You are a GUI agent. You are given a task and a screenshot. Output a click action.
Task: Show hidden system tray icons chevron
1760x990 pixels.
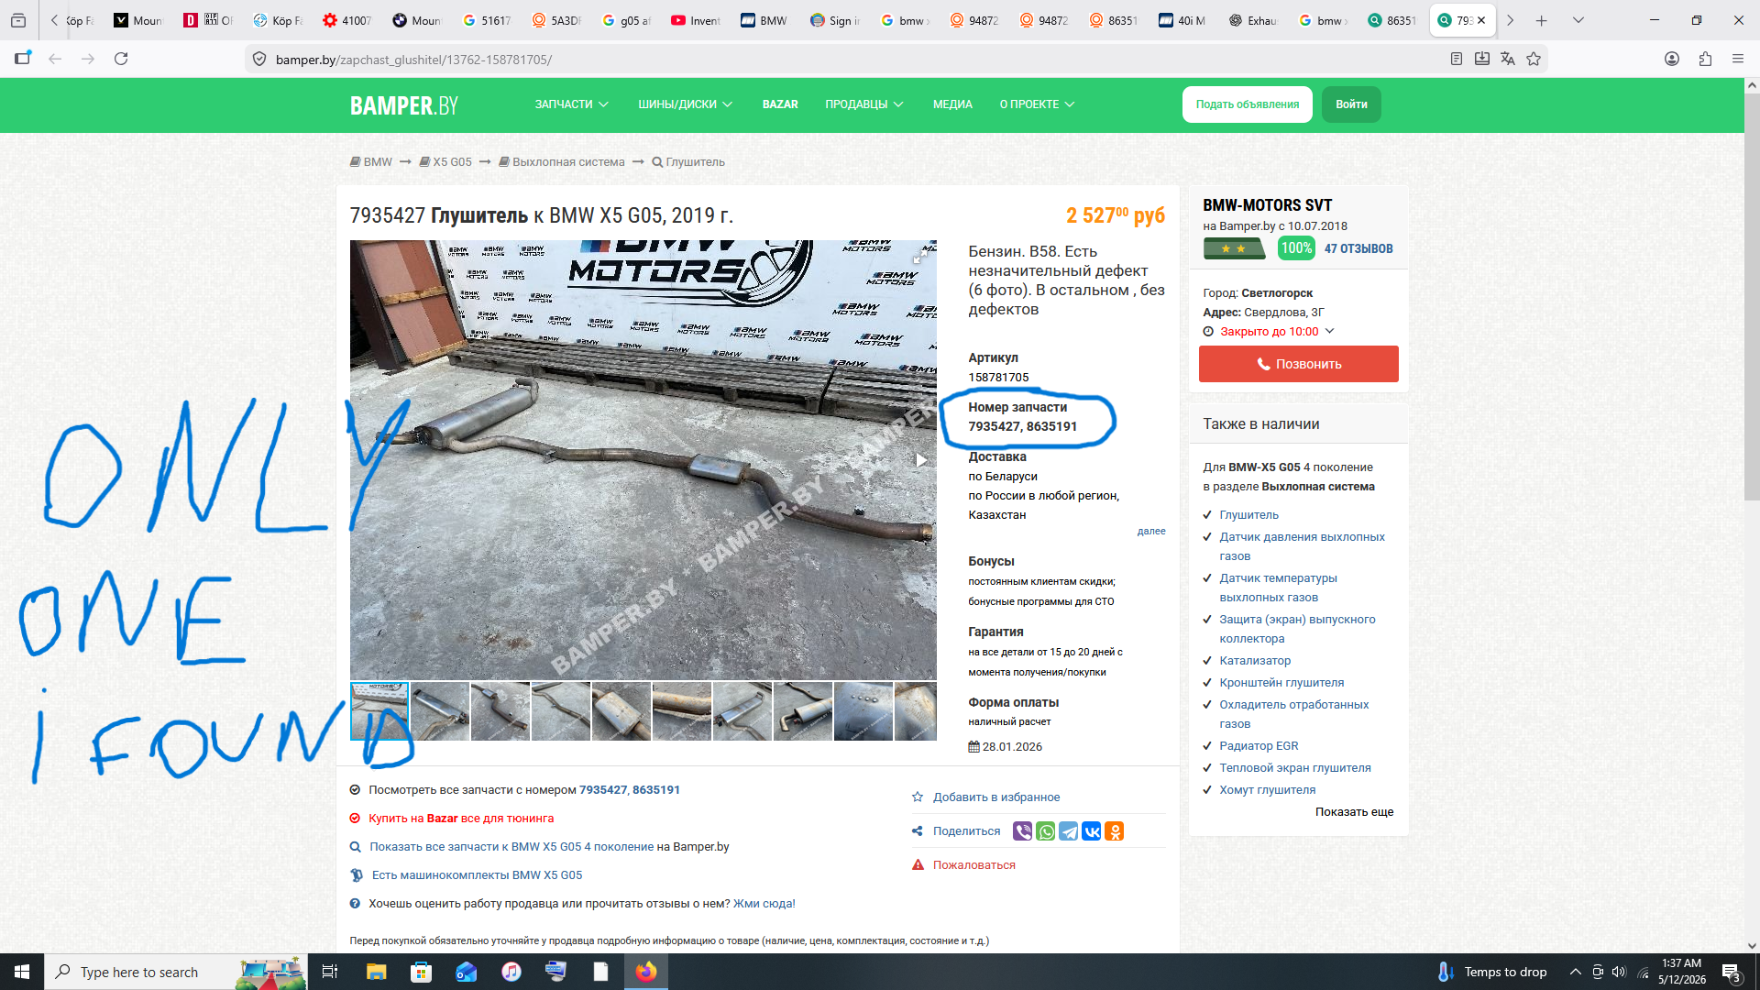[x=1575, y=972]
